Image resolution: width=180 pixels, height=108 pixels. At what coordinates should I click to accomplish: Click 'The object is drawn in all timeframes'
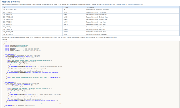click(x=96, y=34)
